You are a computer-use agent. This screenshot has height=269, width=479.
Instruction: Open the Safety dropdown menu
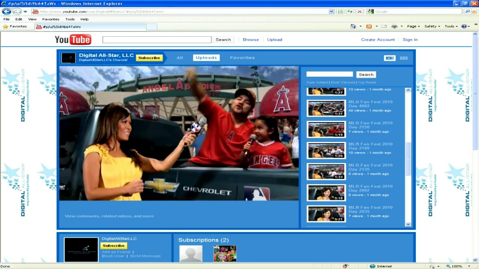pyautogui.click(x=433, y=27)
